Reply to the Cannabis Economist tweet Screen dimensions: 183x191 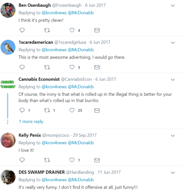(x=22, y=110)
